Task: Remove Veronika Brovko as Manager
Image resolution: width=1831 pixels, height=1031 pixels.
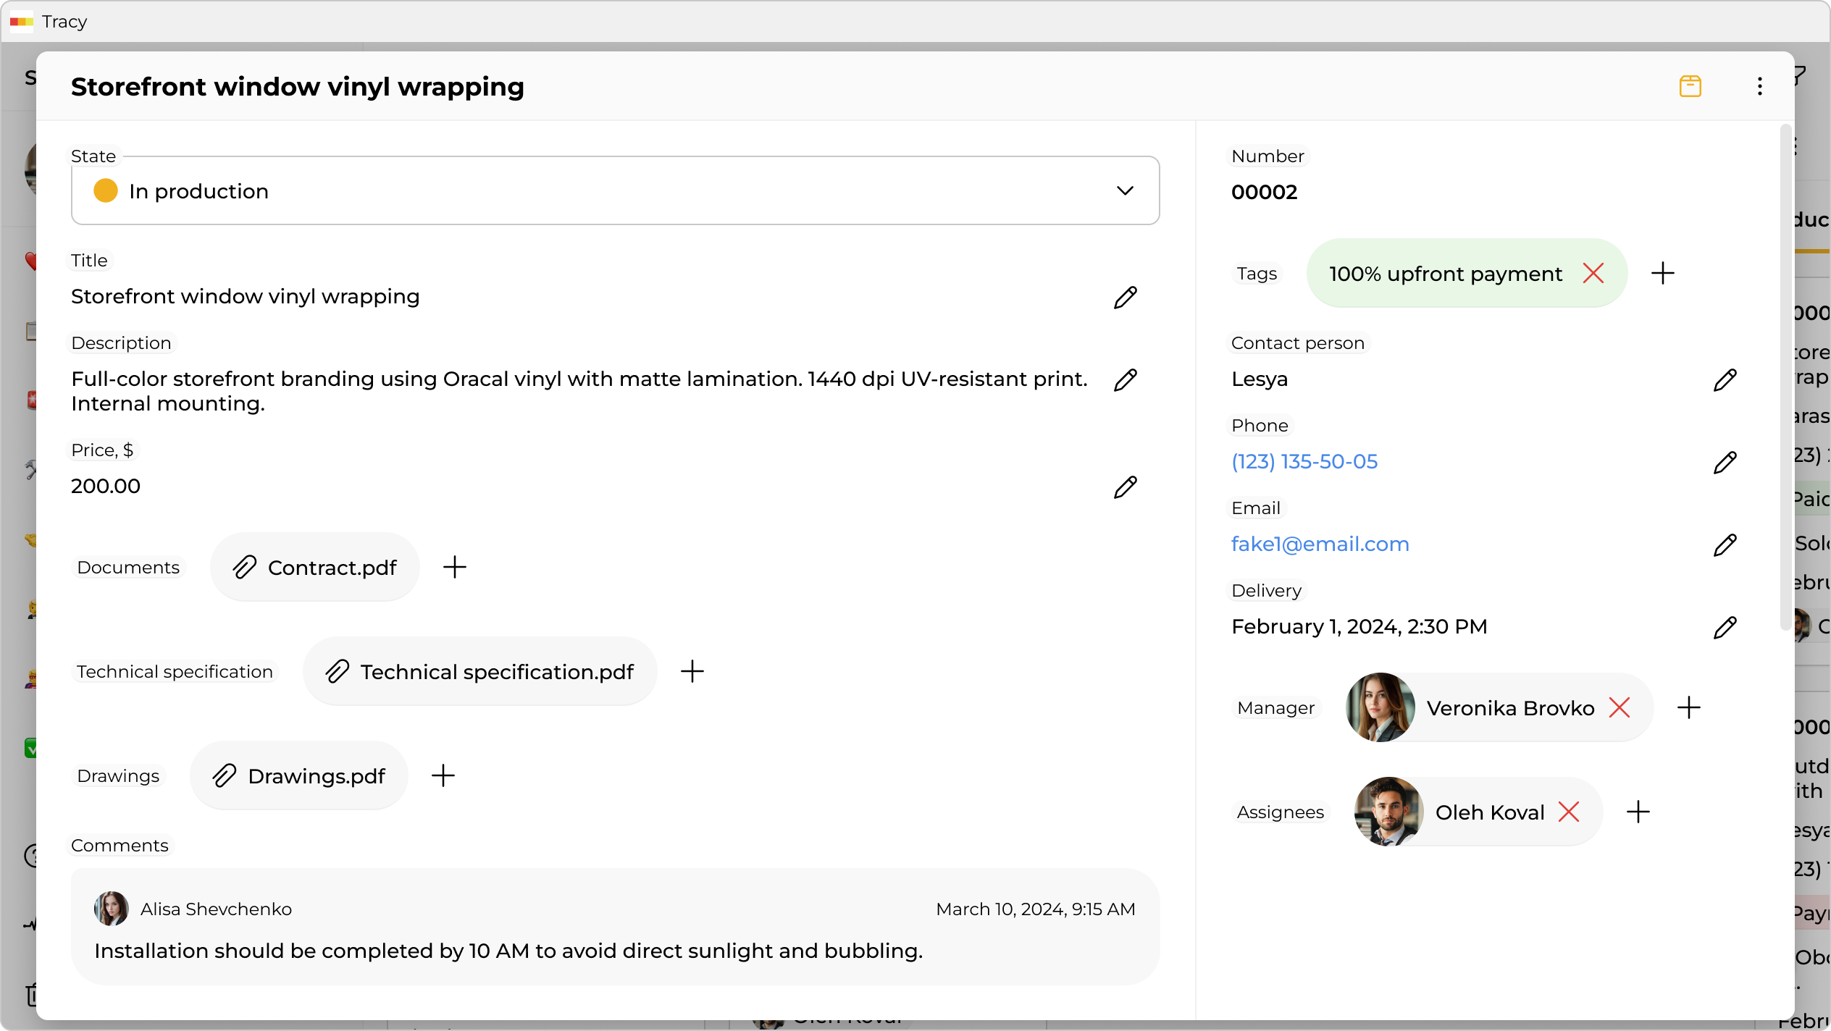Action: (x=1620, y=707)
